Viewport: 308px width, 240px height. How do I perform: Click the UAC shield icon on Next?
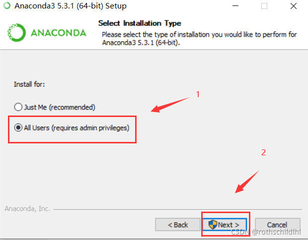click(x=213, y=225)
